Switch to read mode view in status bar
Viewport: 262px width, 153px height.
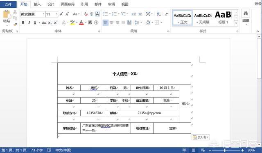184,150
